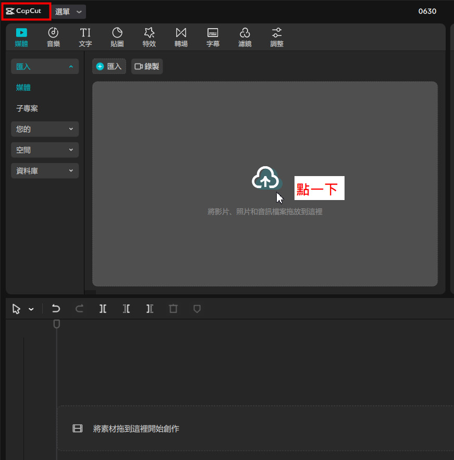This screenshot has width=454, height=460.
Task: Click the undo arrow in timeline toolbar
Action: tap(56, 309)
